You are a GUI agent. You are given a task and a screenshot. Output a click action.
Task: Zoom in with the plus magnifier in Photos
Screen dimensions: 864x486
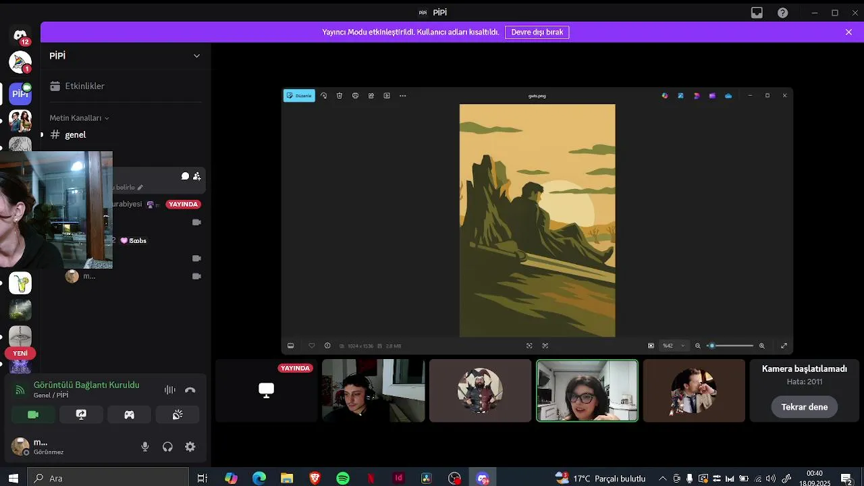tap(762, 346)
